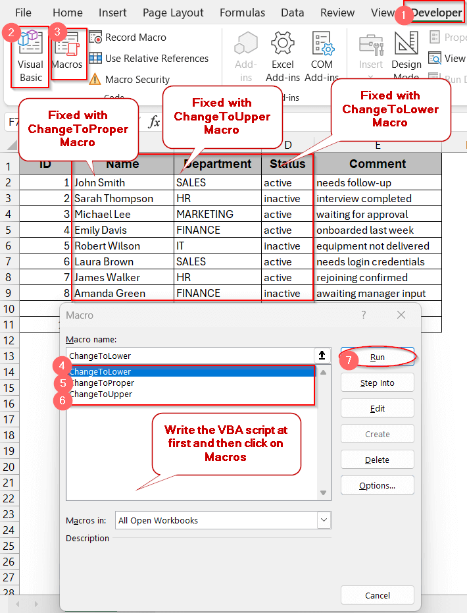
Task: Run the selected macro
Action: (377, 358)
